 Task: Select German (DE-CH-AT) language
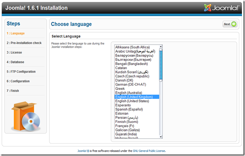[x=137, y=85]
